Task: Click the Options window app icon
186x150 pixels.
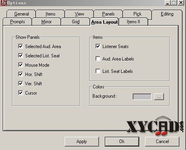Action: coord(3,3)
